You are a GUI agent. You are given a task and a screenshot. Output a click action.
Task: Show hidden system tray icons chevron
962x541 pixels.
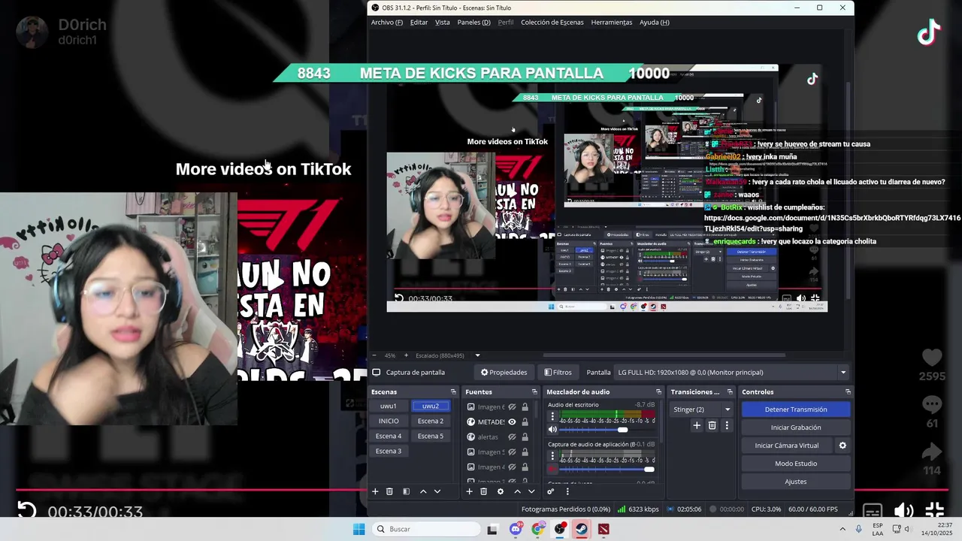click(843, 529)
